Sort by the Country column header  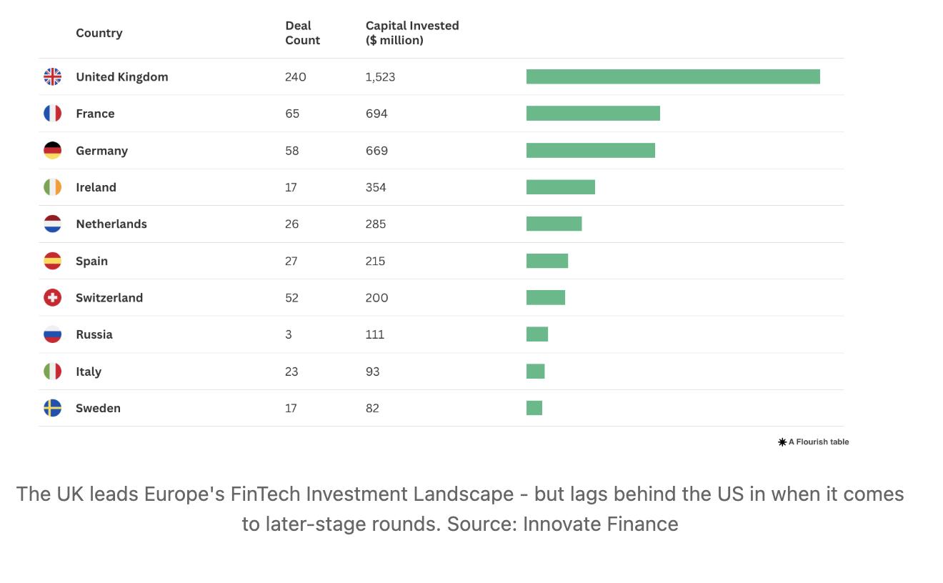(x=99, y=33)
